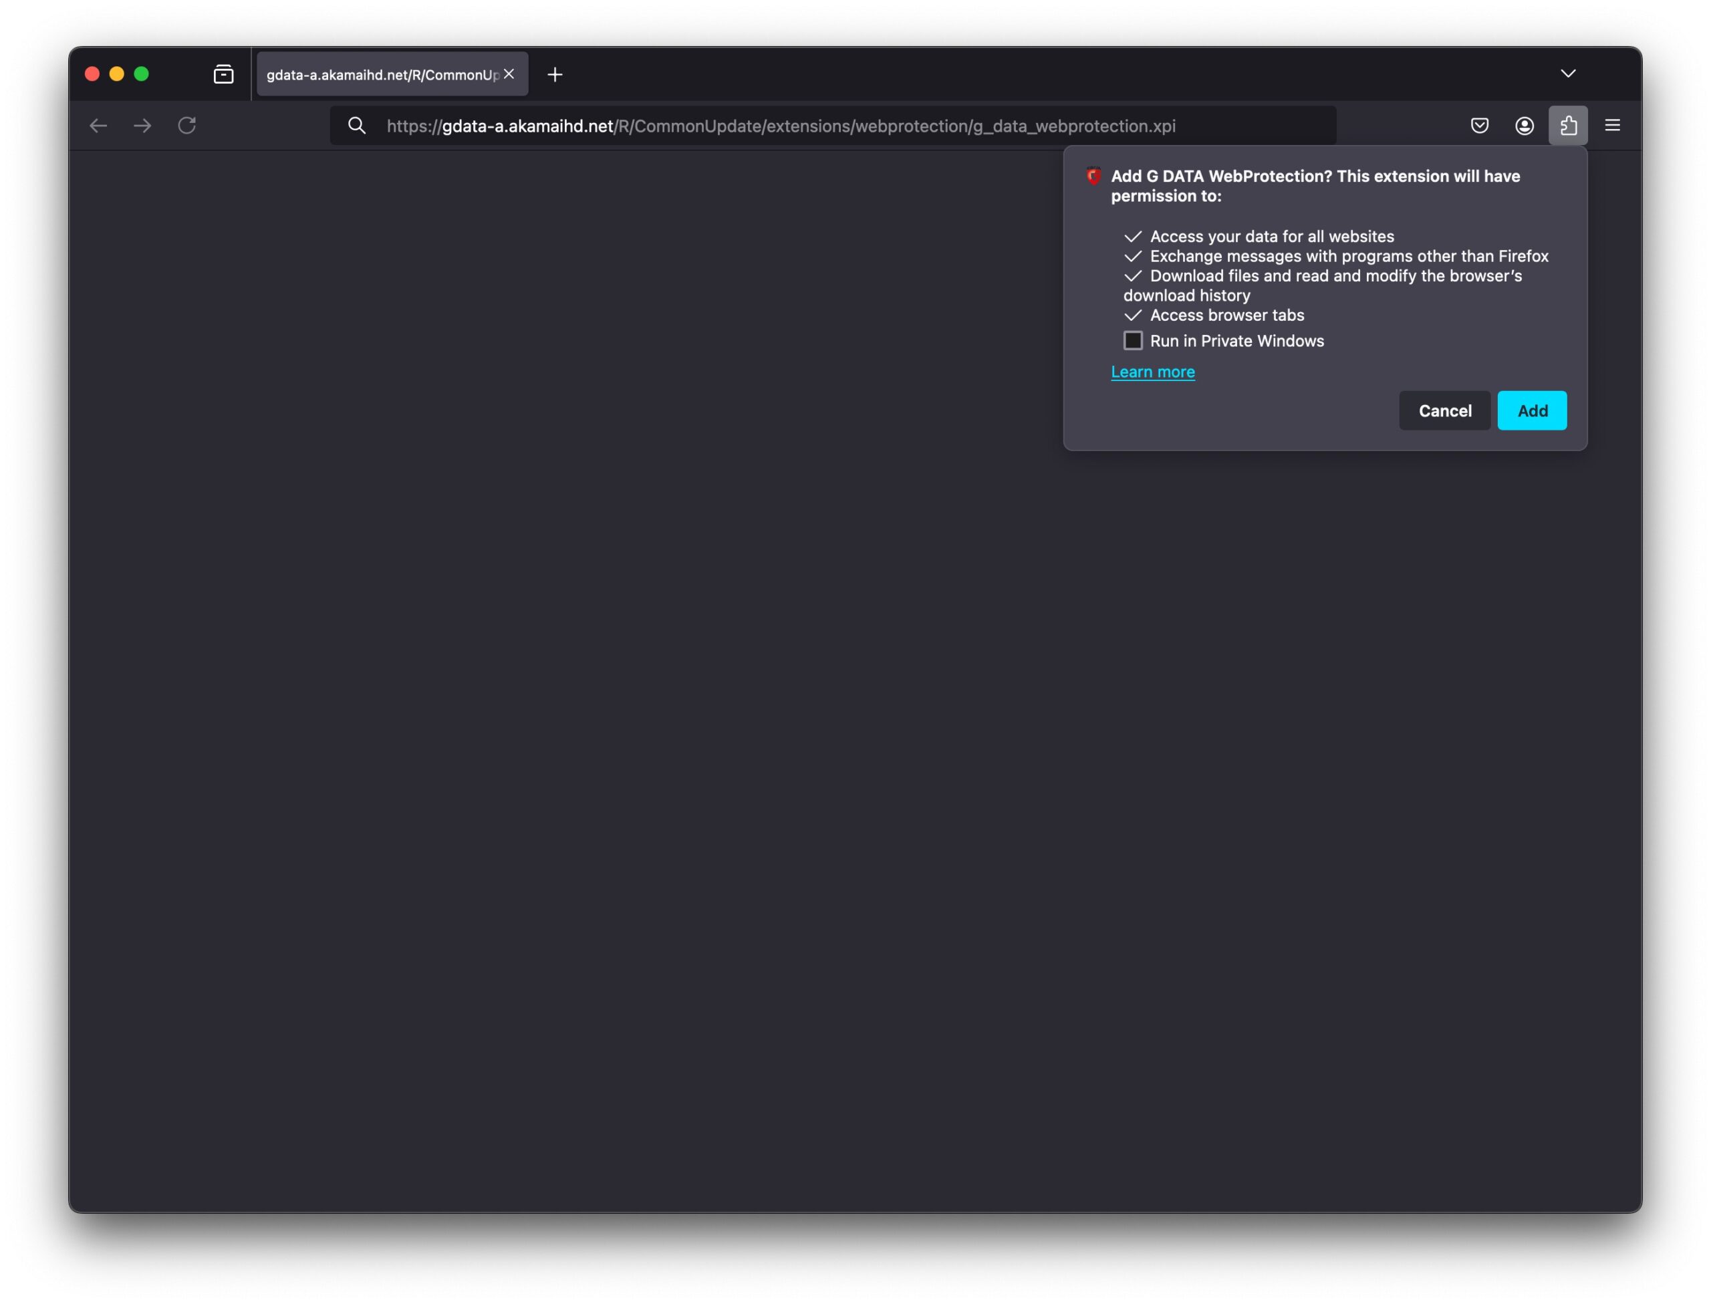Open the Firefox account icon

tap(1524, 126)
